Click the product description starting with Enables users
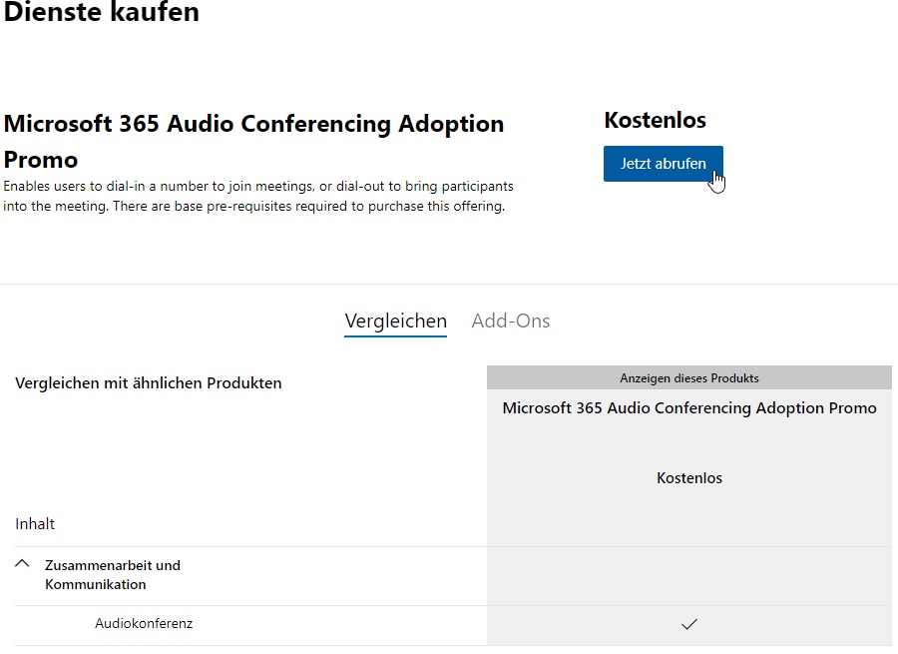The image size is (898, 654). click(258, 196)
